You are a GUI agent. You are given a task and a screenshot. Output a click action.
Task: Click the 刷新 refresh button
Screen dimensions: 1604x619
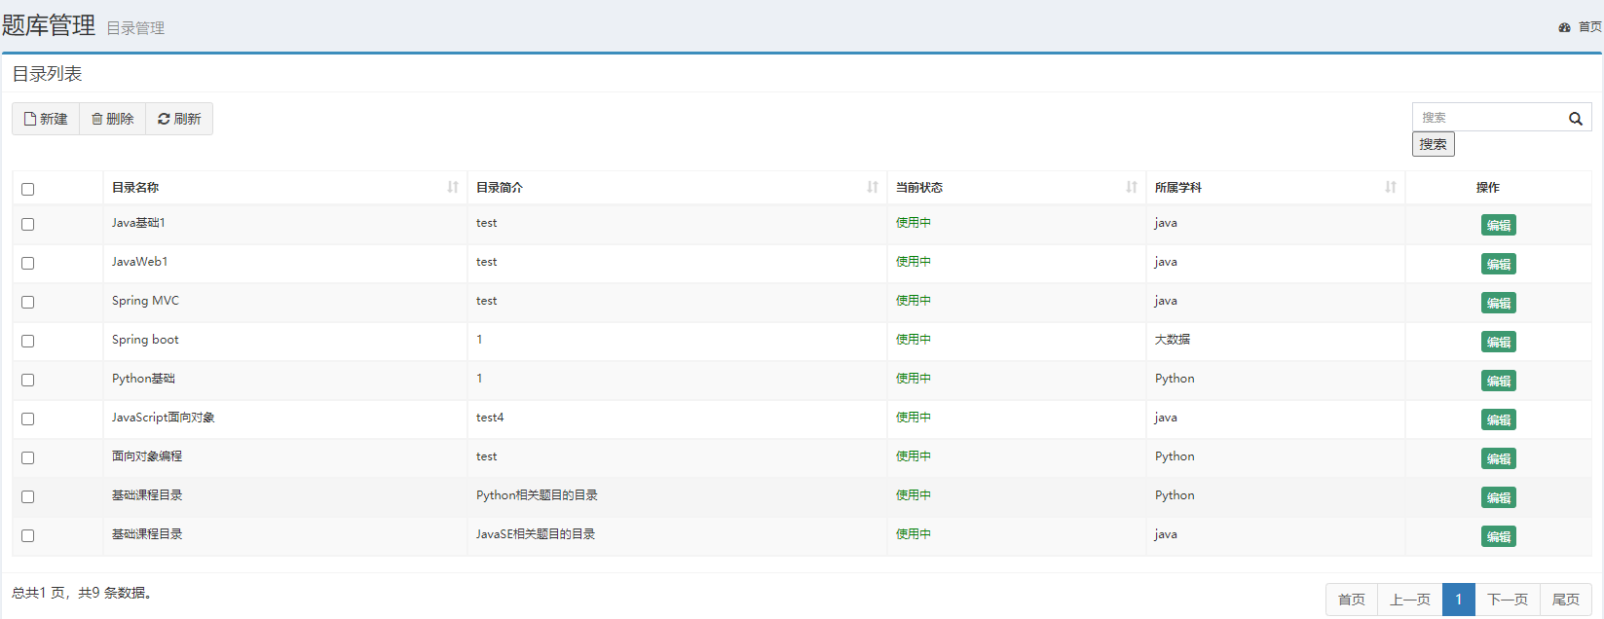pos(179,119)
